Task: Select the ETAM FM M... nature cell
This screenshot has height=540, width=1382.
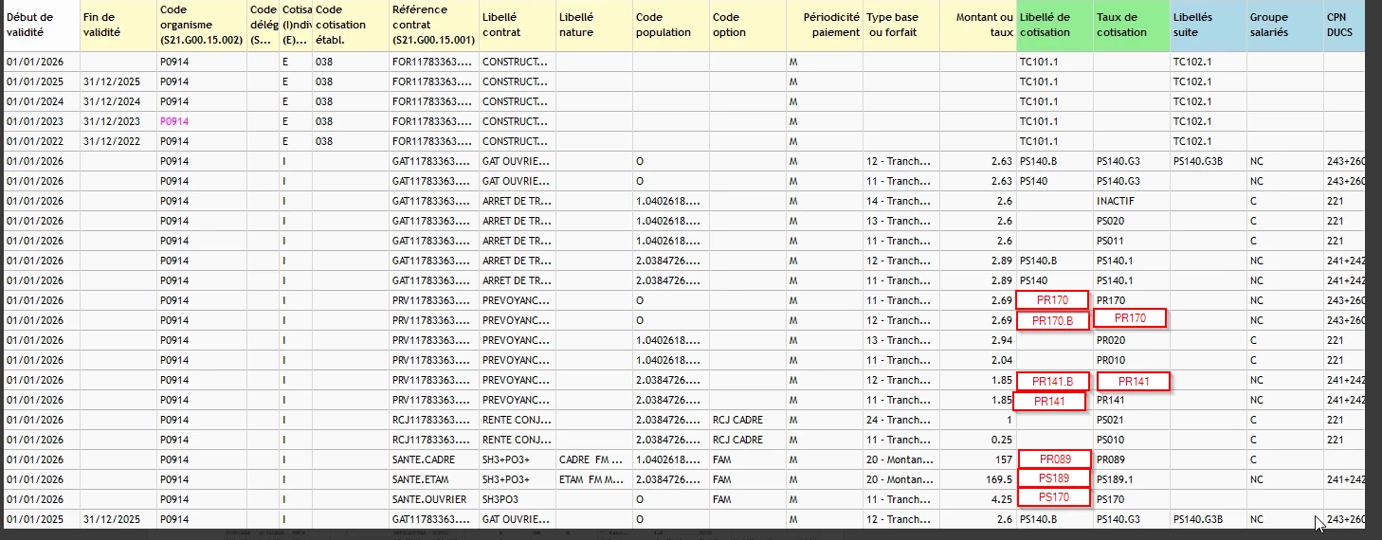Action: [593, 479]
